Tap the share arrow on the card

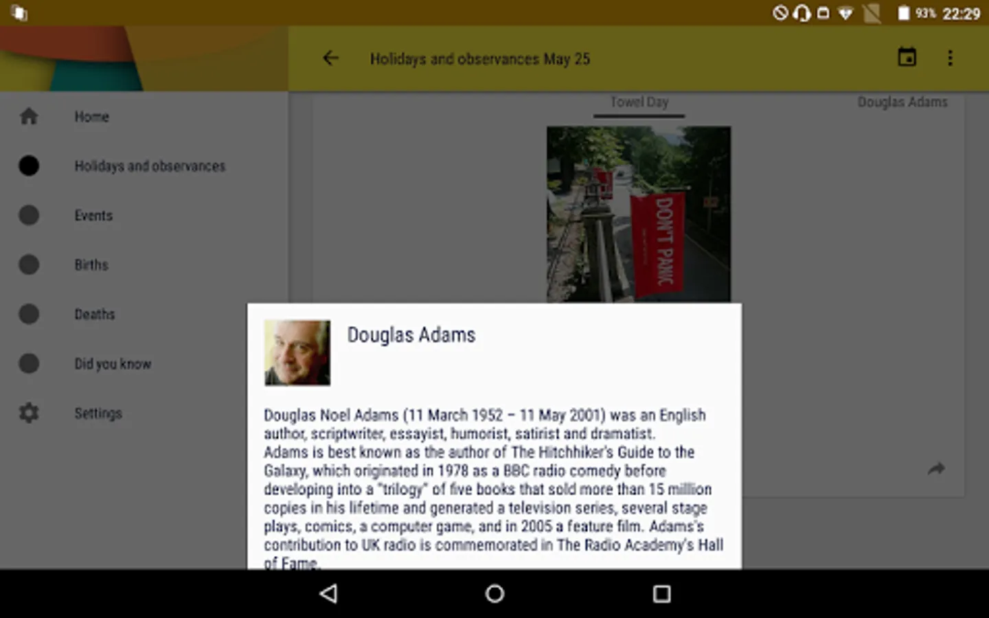pyautogui.click(x=936, y=469)
